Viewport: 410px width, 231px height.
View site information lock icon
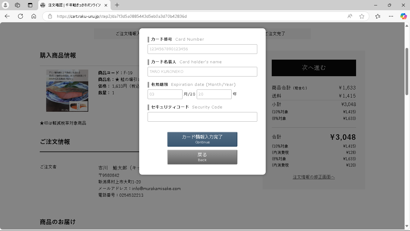[x=50, y=16]
